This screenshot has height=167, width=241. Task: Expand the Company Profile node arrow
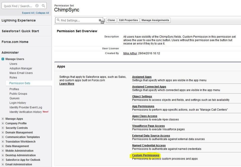pyautogui.click(x=3, y=123)
